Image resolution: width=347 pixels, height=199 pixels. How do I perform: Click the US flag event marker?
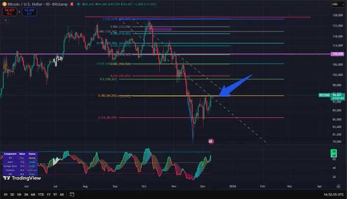coord(211,141)
